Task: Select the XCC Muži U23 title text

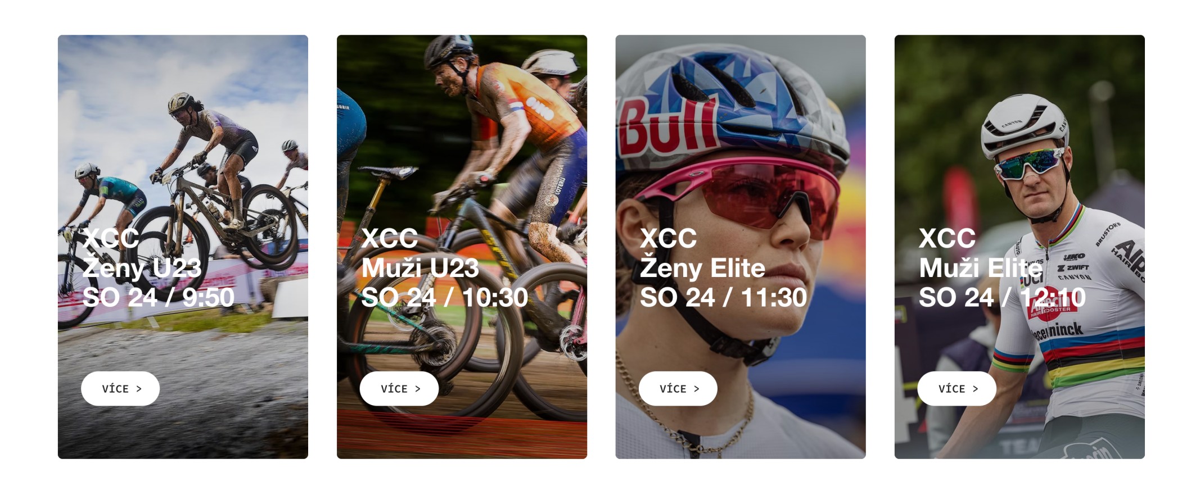Action: click(x=419, y=253)
